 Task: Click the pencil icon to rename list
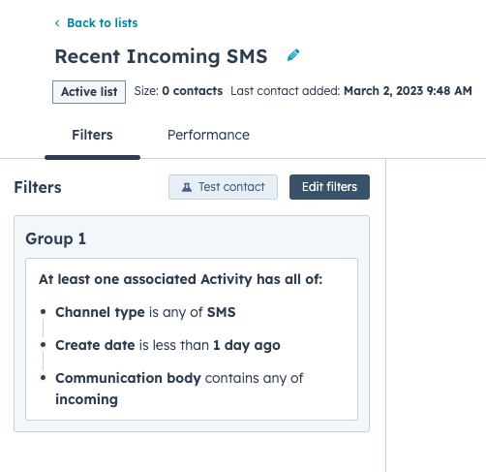click(293, 55)
